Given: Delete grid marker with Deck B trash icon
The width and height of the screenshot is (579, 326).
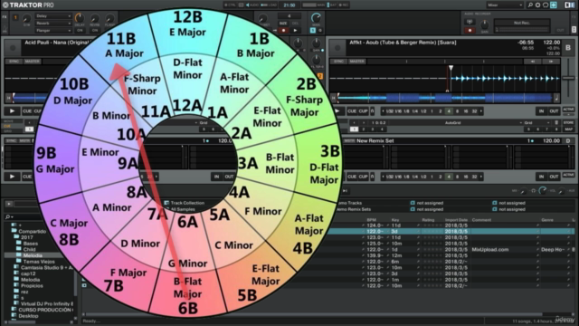Looking at the screenshot, I should pos(556,123).
